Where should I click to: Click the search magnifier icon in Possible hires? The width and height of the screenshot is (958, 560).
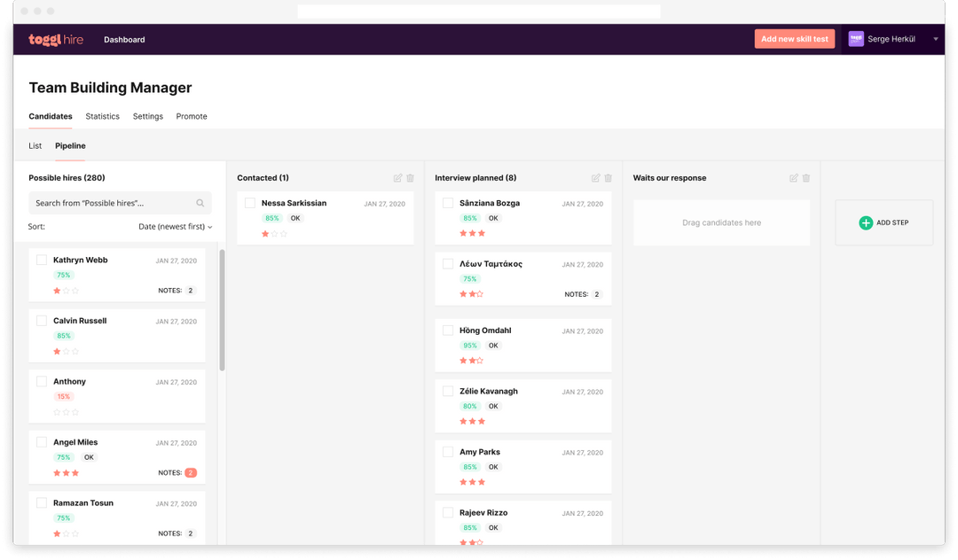click(x=200, y=202)
